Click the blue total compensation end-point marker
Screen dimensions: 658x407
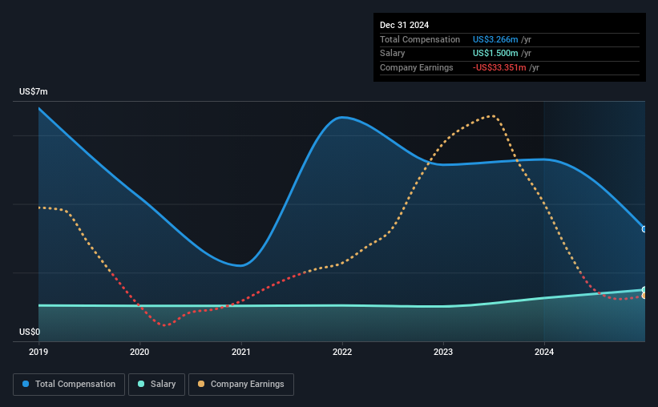pos(644,229)
